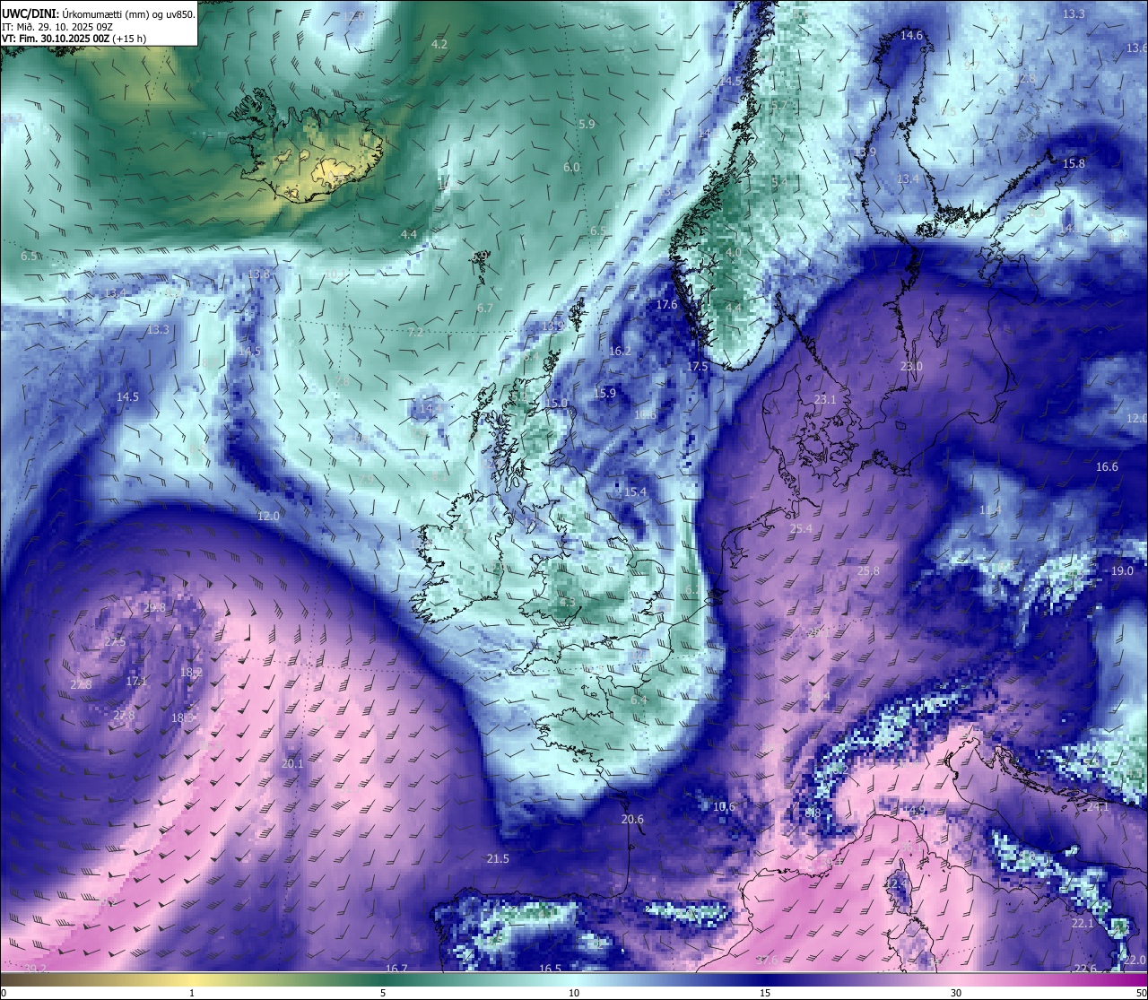Click the 22.6 value at the bottom right
Screen dimensions: 1148x1000
1085,968
